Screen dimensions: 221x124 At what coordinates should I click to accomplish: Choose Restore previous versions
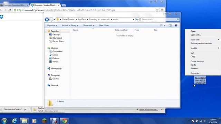[201, 43]
